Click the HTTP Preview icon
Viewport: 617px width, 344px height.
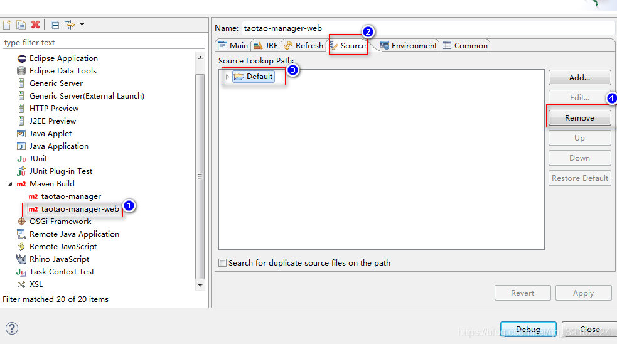(x=21, y=109)
